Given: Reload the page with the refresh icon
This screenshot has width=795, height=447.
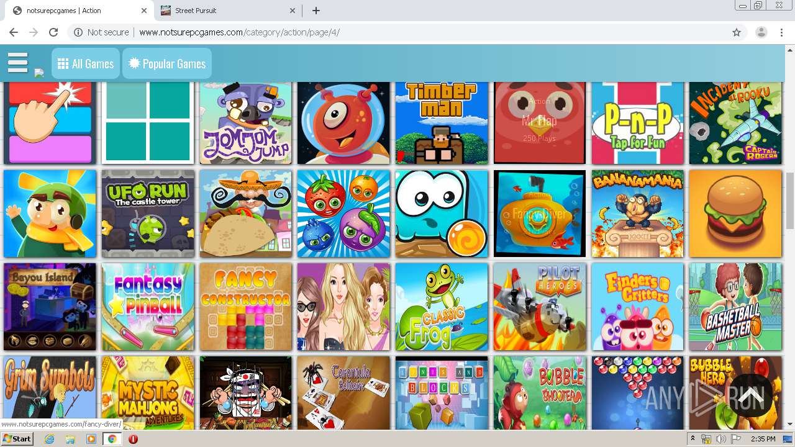Looking at the screenshot, I should [x=53, y=32].
